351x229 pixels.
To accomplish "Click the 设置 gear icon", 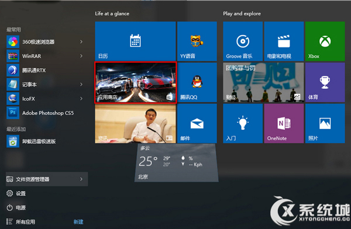I will click(x=9, y=193).
